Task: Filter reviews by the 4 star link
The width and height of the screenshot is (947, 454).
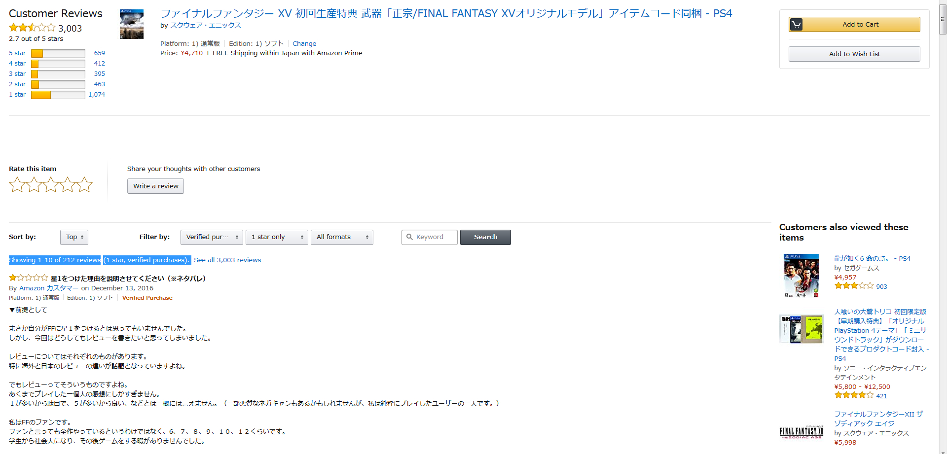Action: [x=17, y=63]
